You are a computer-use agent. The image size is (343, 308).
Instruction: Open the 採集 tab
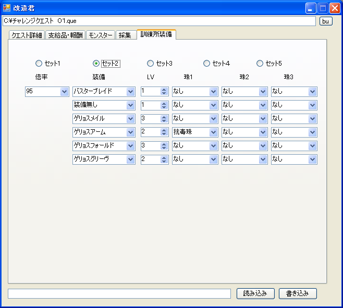125,35
